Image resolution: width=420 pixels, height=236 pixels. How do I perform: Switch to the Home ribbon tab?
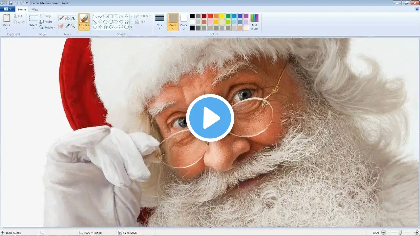[22, 10]
